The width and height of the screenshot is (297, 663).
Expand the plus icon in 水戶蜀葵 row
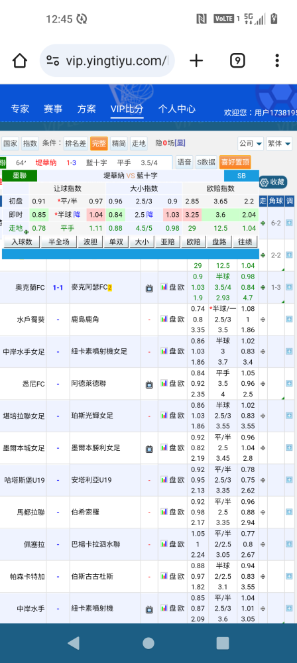290,320
